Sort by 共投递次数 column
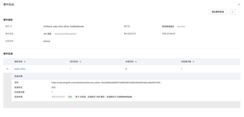This screenshot has width=244, height=117. [x=193, y=62]
